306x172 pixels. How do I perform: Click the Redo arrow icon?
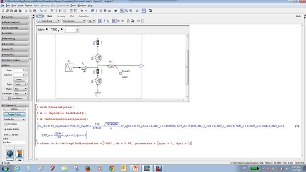pyautogui.click(x=45, y=11)
